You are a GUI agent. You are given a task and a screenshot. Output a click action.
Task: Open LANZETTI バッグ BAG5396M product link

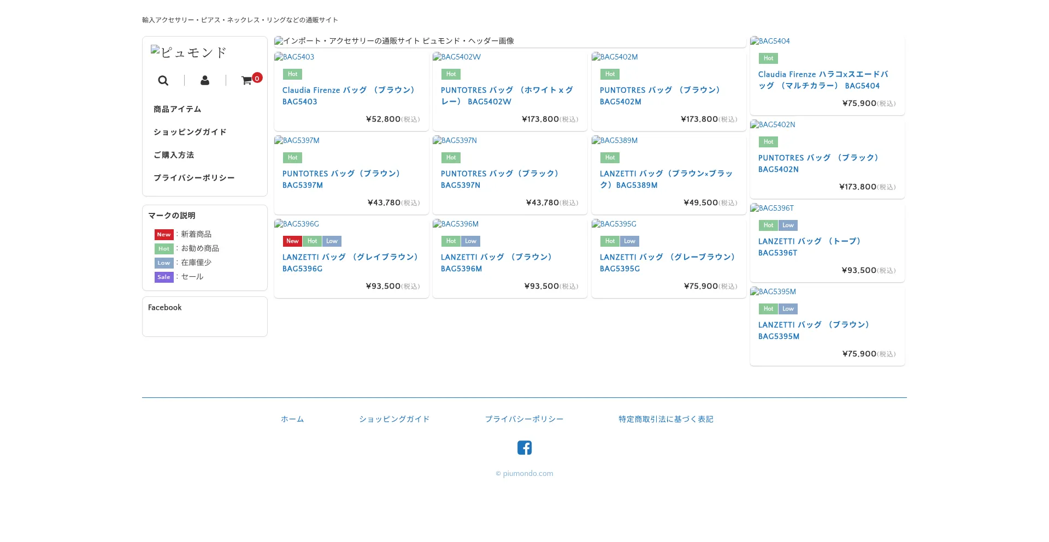[497, 263]
